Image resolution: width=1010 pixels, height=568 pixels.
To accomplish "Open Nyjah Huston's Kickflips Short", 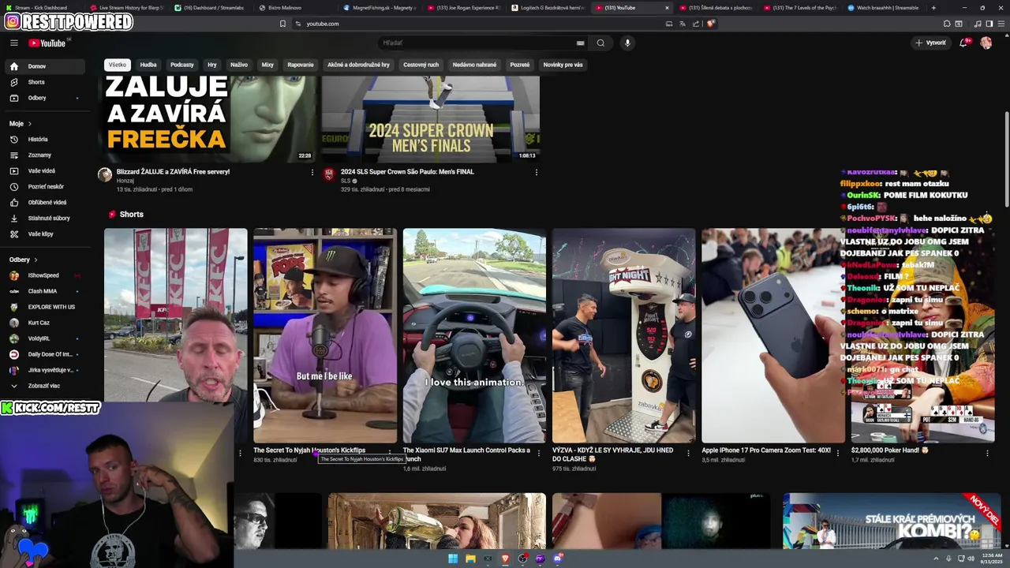I will (325, 335).
